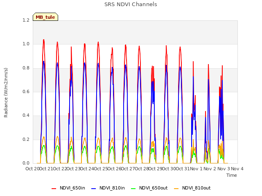Select the NDVI_650in legend label

(x=72, y=188)
